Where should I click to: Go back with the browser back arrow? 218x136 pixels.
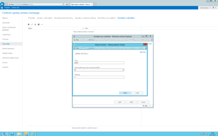(2, 4)
